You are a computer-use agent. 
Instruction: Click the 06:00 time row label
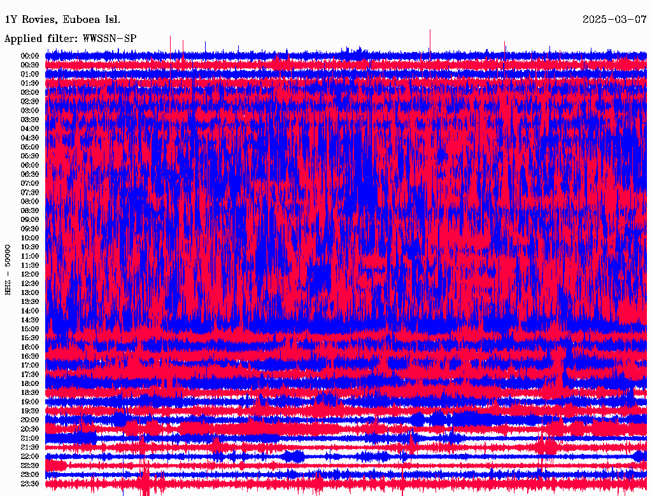pos(30,165)
